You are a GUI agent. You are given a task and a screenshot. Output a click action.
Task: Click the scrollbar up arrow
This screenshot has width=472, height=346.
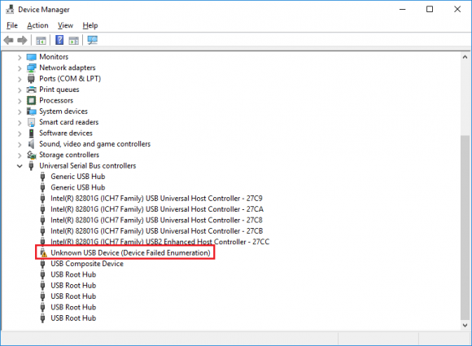click(465, 57)
